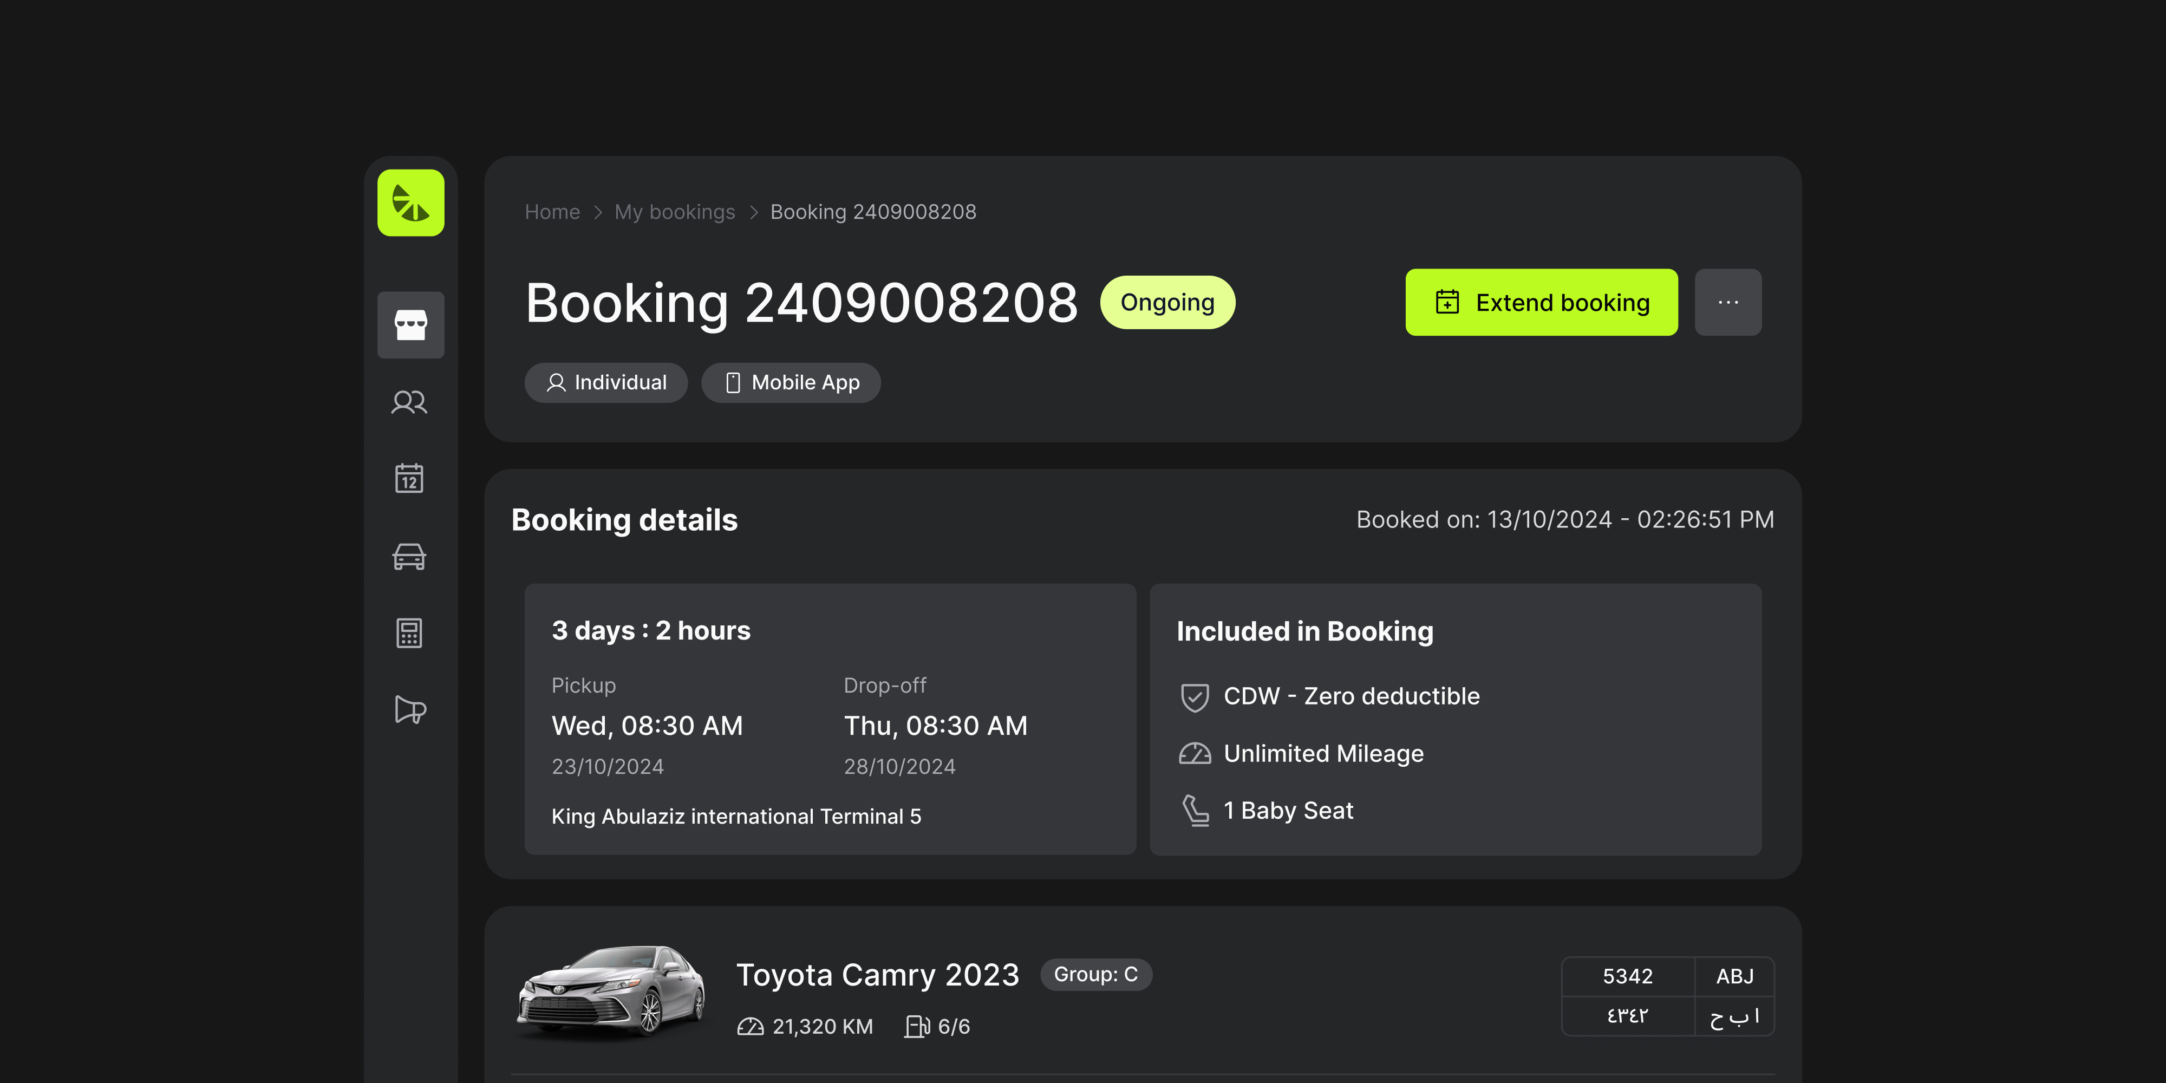Image resolution: width=2166 pixels, height=1083 pixels.
Task: Open the storefront sidebar icon
Action: [x=410, y=324]
